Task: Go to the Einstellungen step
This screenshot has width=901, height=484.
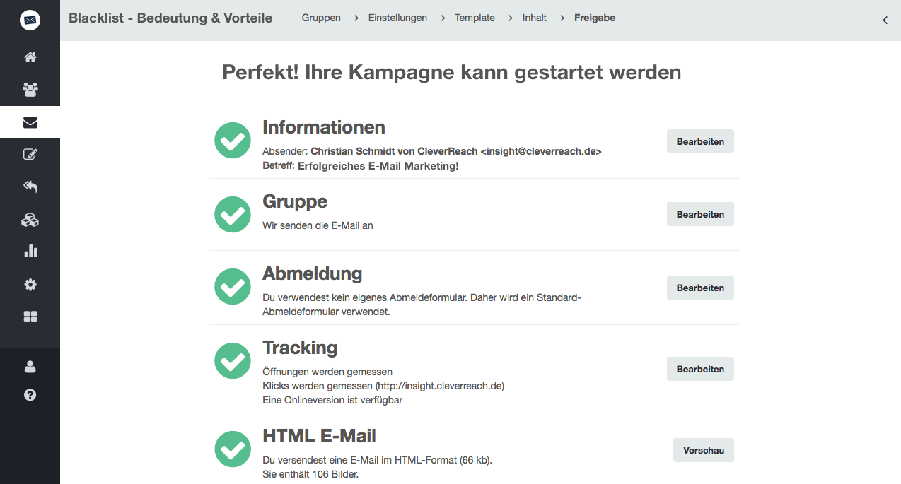Action: (397, 18)
